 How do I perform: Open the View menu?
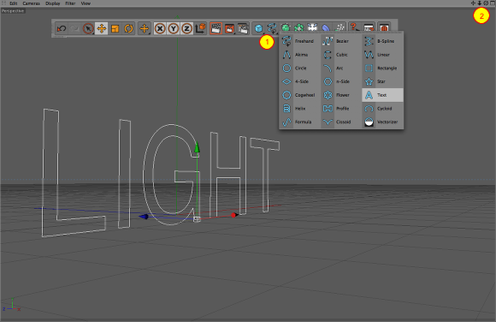86,3
